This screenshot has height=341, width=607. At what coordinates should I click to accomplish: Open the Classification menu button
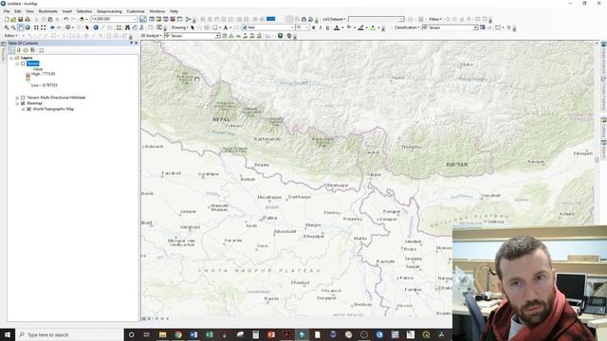coord(407,27)
